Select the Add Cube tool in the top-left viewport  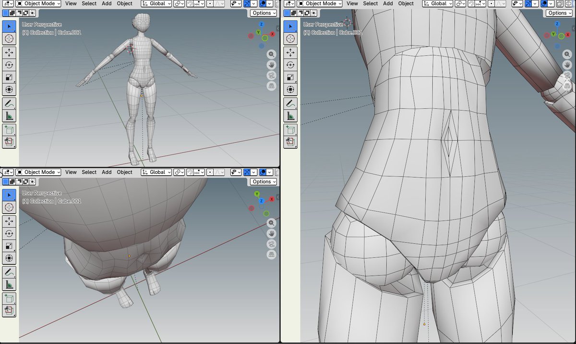(9, 130)
